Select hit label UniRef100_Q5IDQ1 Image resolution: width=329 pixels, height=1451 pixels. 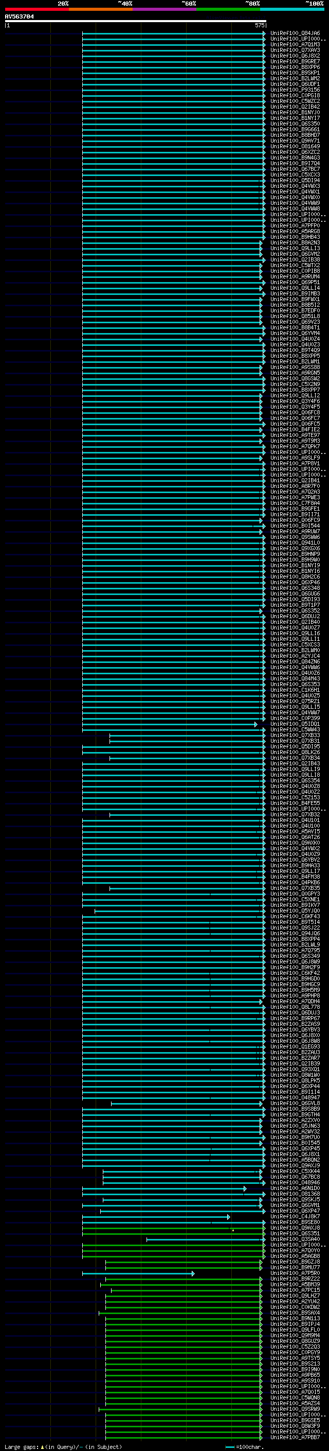tap(295, 724)
